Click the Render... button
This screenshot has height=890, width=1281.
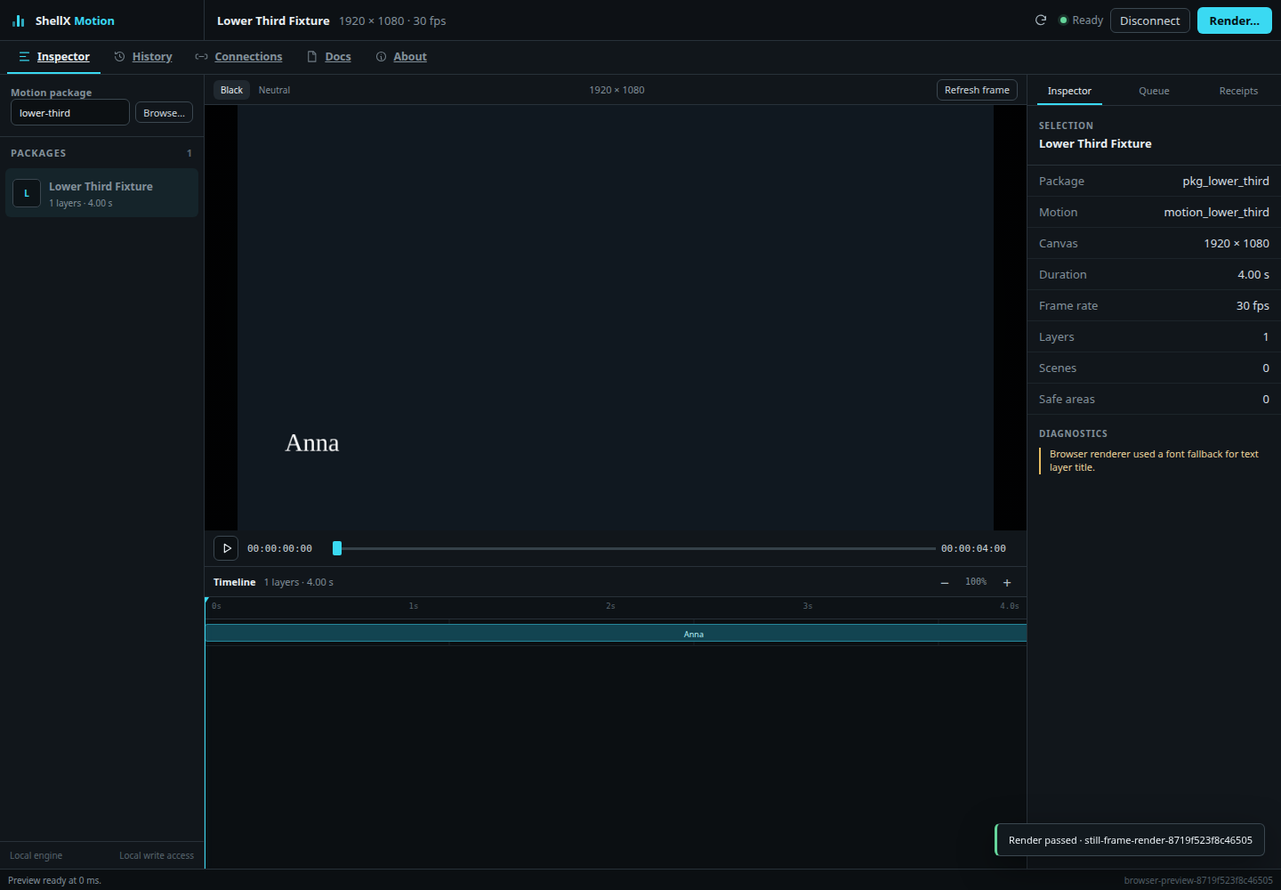click(x=1234, y=20)
